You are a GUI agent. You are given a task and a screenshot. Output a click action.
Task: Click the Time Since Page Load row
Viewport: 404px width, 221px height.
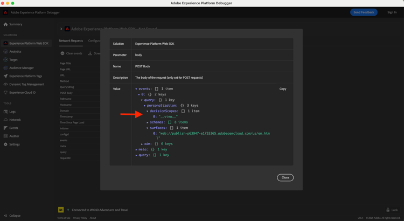[72, 122]
